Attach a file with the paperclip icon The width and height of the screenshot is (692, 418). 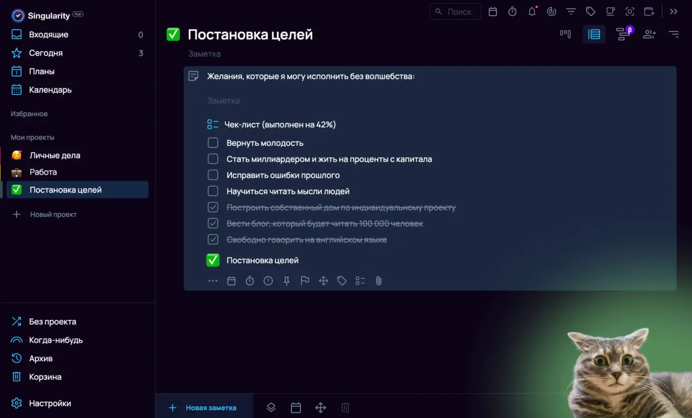click(379, 281)
